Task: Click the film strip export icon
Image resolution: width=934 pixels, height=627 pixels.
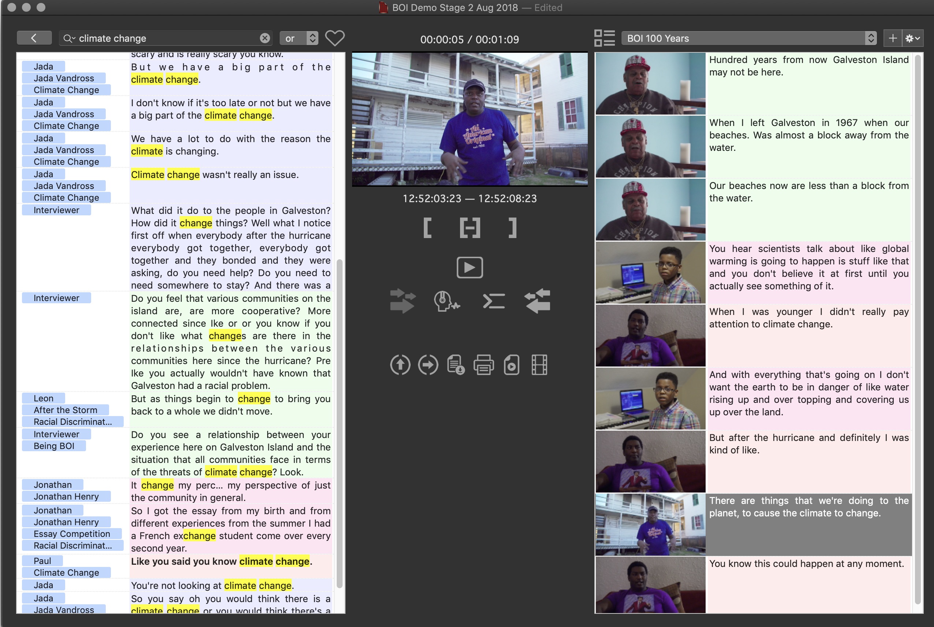Action: (539, 365)
